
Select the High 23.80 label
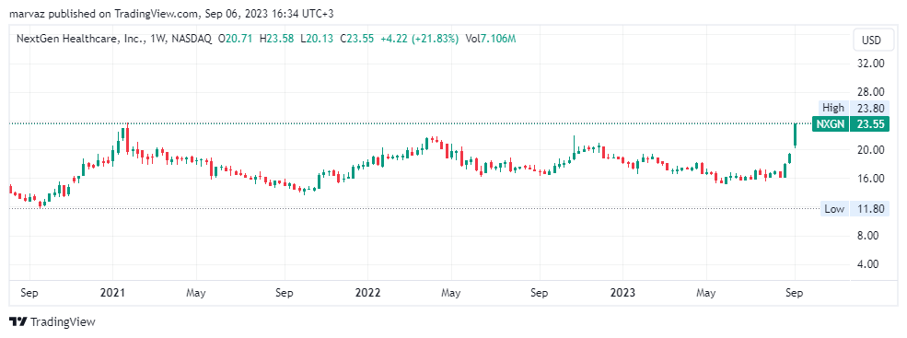pyautogui.click(x=854, y=108)
